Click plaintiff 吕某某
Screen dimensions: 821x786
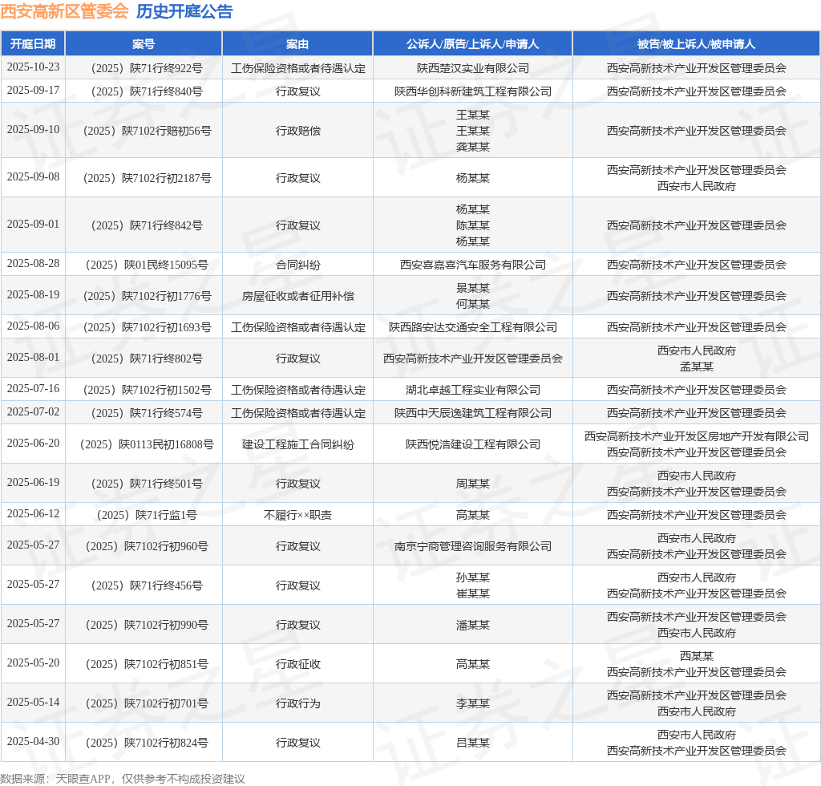(x=473, y=743)
